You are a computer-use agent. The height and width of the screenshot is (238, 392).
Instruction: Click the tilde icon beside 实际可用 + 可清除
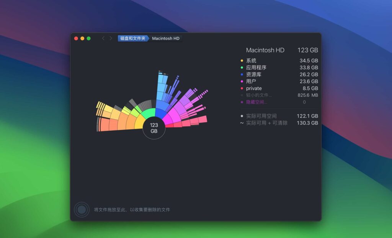(241, 123)
